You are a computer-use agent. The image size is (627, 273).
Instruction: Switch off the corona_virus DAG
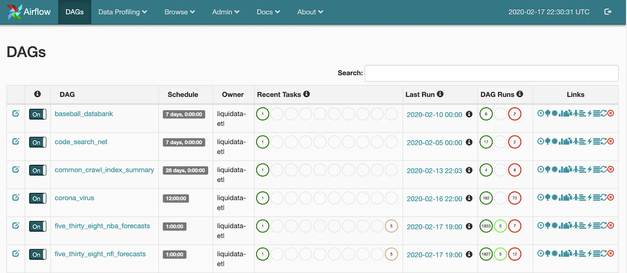(x=38, y=198)
